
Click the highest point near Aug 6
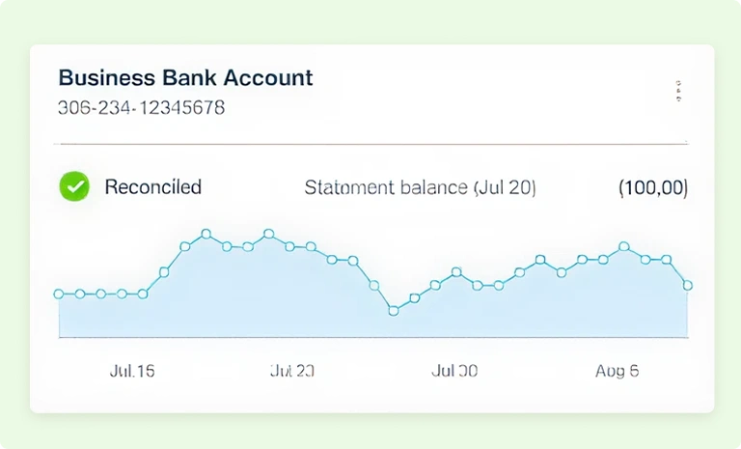click(624, 246)
